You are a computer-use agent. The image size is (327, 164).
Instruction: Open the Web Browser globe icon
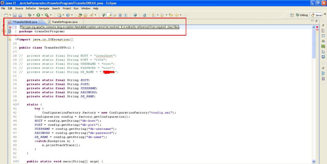[135, 15]
